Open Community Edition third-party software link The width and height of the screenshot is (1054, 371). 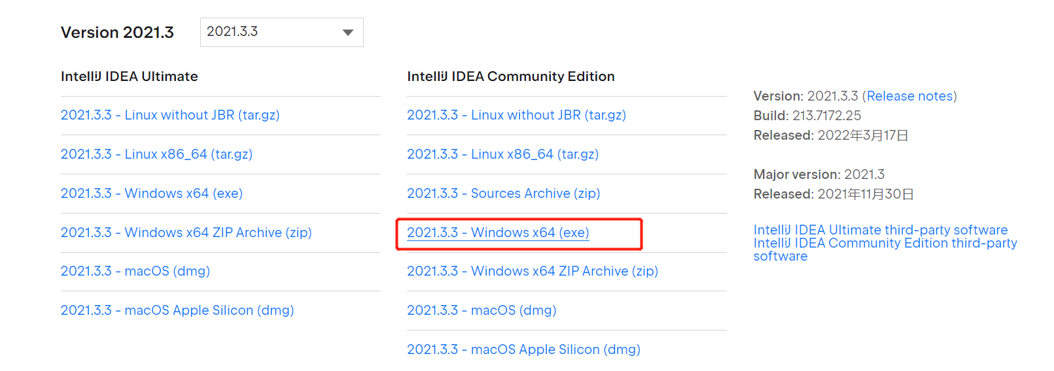(x=885, y=244)
